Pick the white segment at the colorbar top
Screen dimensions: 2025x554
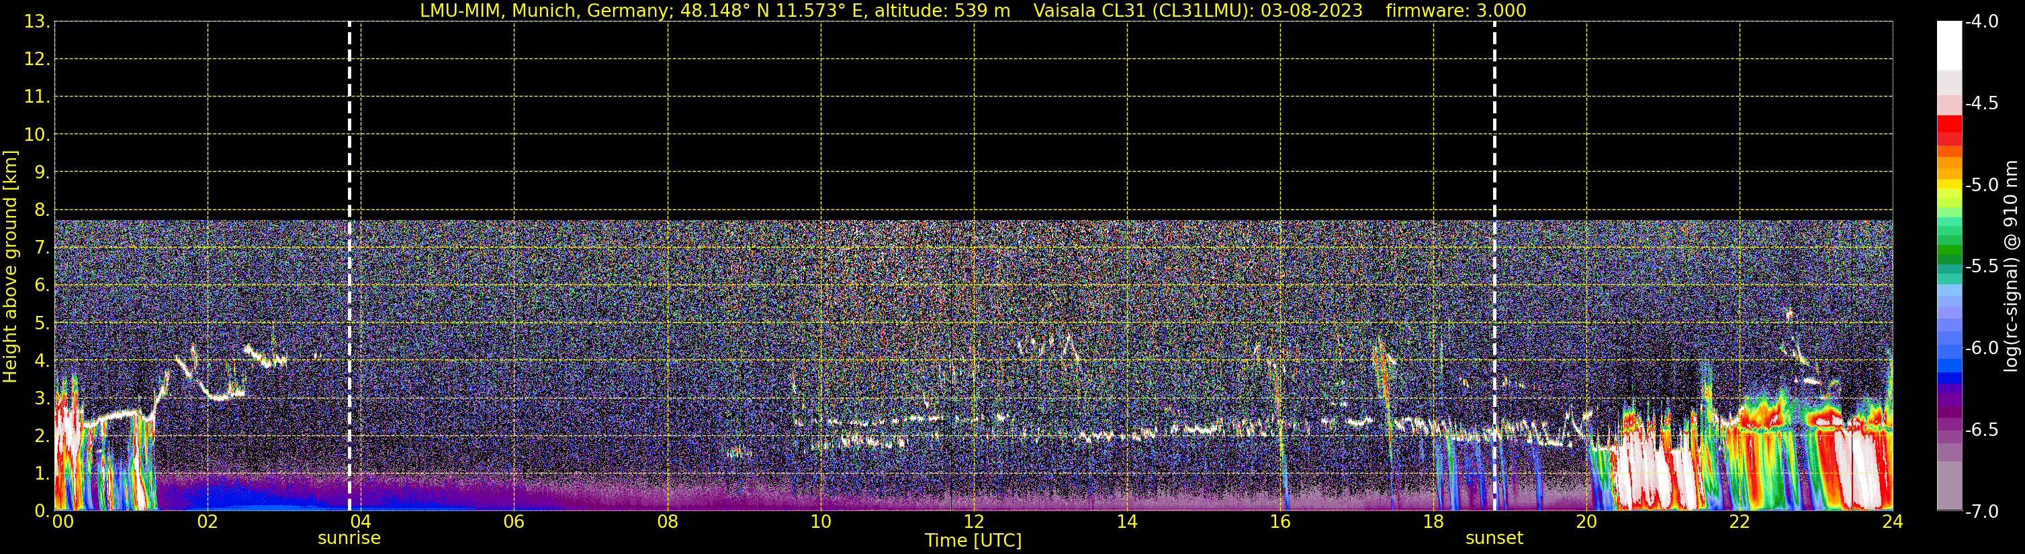[x=1950, y=46]
